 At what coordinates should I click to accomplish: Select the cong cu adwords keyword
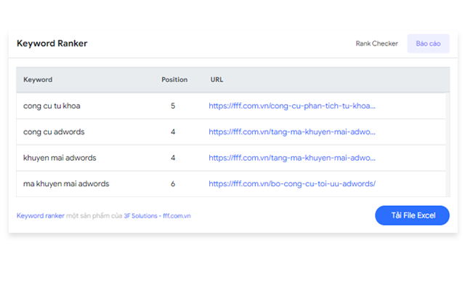coord(54,132)
